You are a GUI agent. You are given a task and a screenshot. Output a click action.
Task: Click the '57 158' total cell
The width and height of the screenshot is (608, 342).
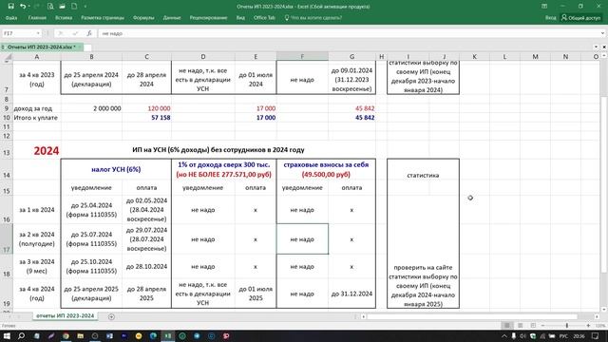click(x=146, y=118)
